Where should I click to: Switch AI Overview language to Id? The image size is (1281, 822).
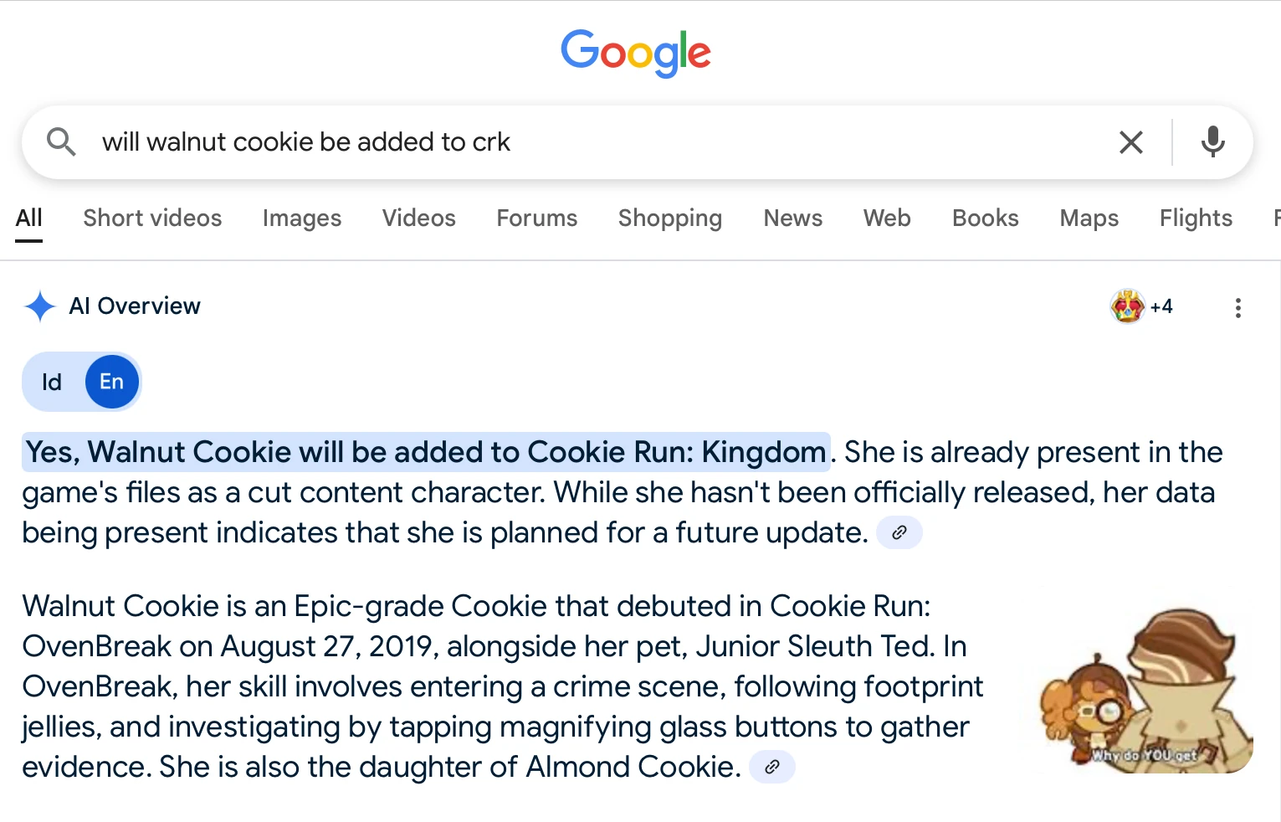tap(52, 383)
